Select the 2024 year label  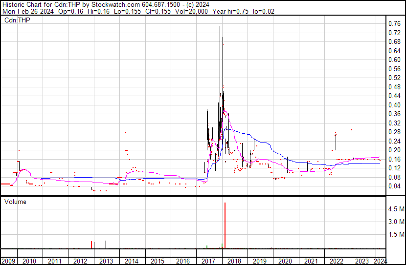pos(381,261)
